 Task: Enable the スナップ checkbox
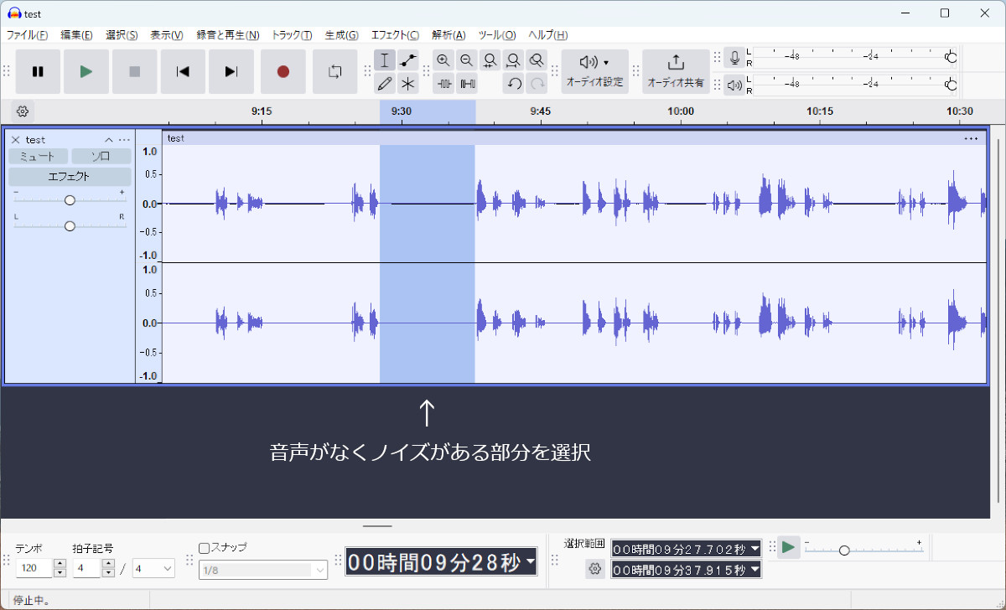[x=202, y=547]
